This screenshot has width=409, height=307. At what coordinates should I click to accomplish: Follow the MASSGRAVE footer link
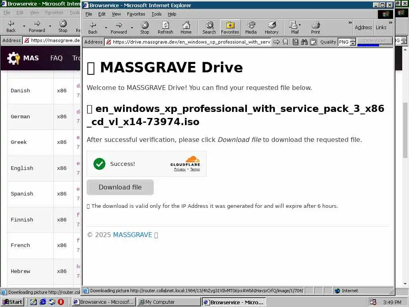pos(132,235)
